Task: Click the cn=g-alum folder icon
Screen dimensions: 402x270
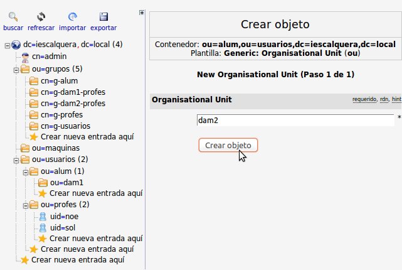Action: tap(34, 81)
